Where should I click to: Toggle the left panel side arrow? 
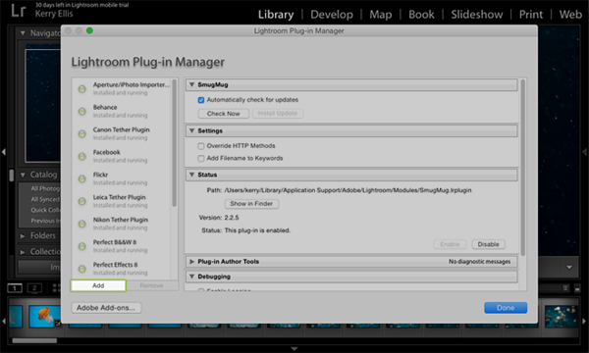[x=4, y=152]
